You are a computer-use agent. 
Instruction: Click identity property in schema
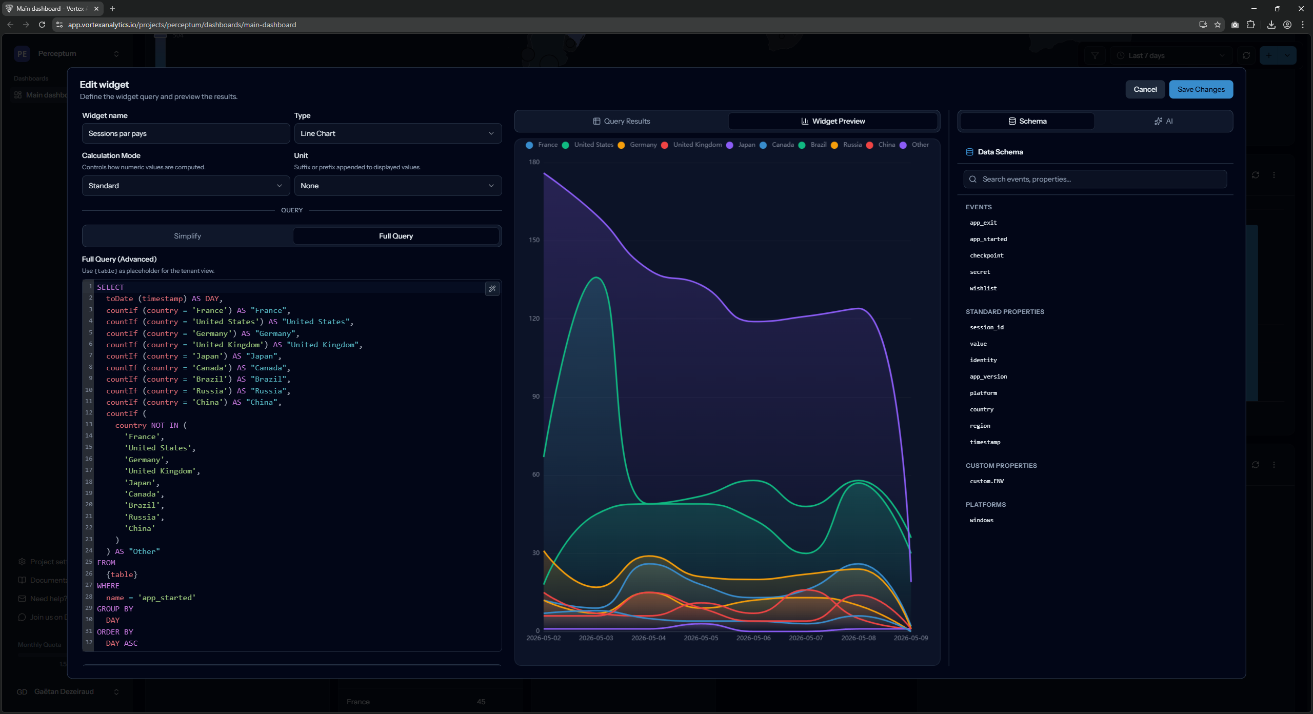coord(983,360)
